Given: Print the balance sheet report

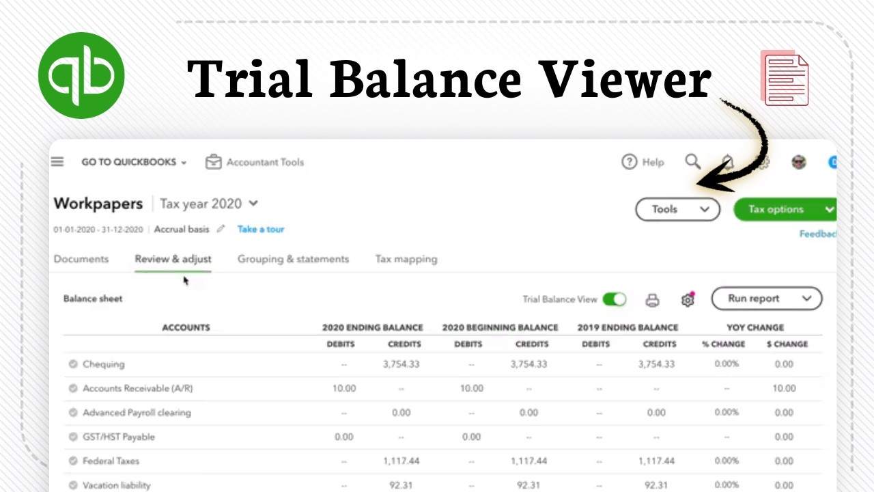Looking at the screenshot, I should (x=653, y=299).
